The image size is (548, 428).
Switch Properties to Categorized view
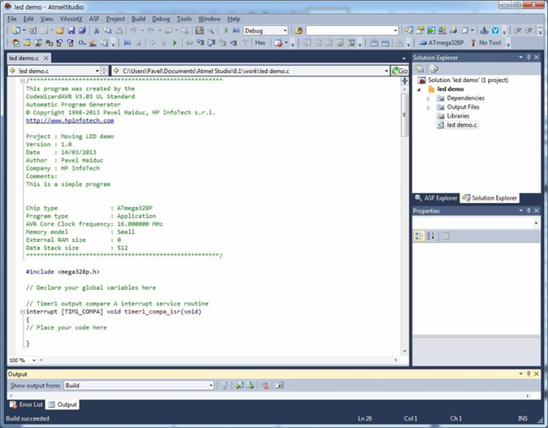coord(419,237)
